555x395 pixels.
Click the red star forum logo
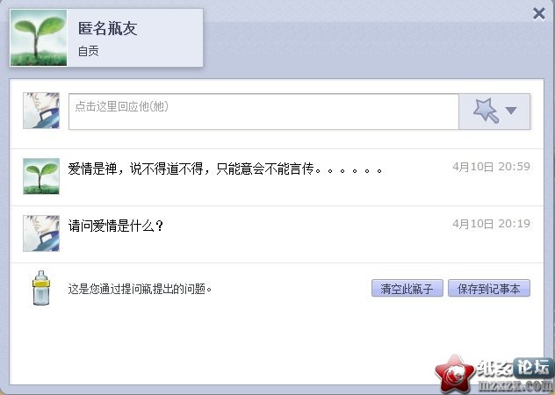click(x=455, y=373)
